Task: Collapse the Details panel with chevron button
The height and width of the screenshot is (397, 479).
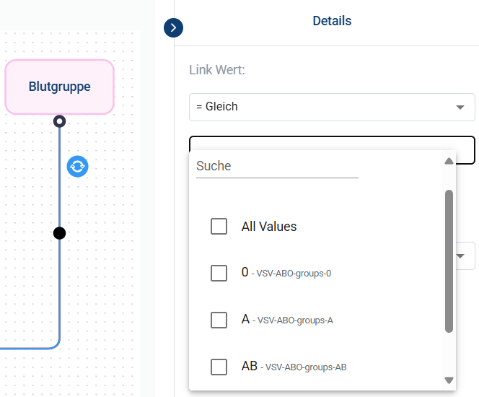Action: click(174, 28)
